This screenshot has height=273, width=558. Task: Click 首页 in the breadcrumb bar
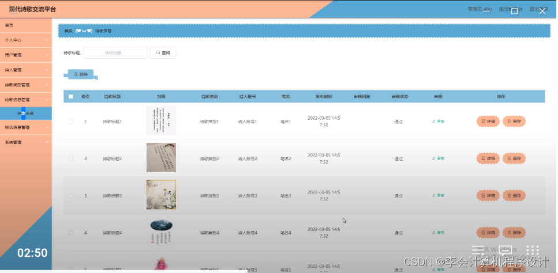(68, 31)
